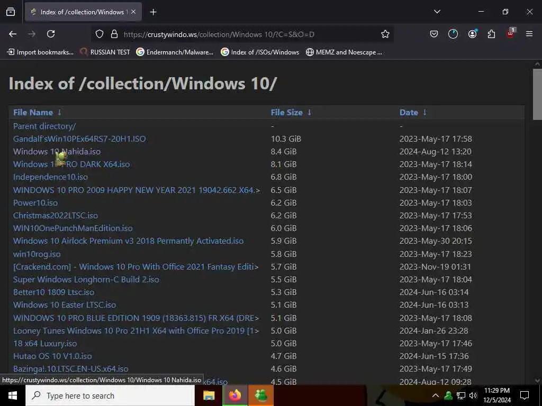Image resolution: width=542 pixels, height=406 pixels.
Task: Open the Endermanch/Malware bookmark
Action: point(175,52)
